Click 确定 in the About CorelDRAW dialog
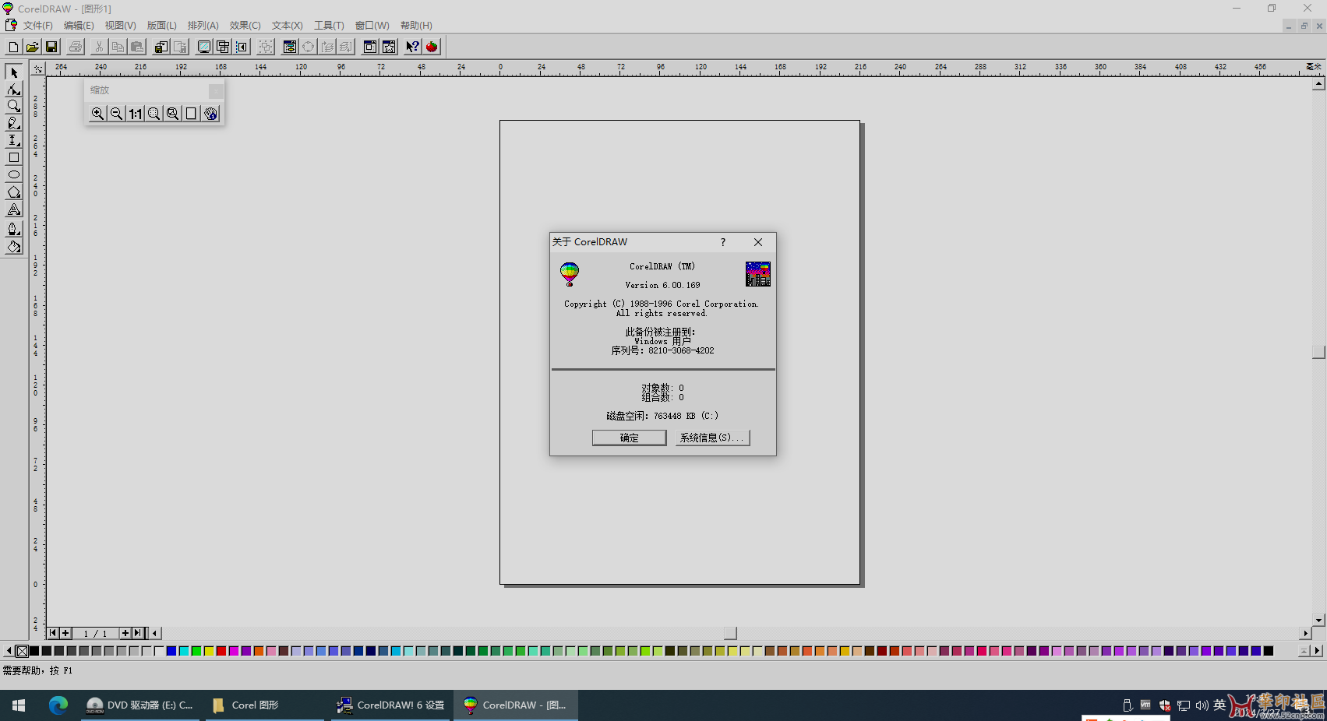1327x721 pixels. pos(629,438)
